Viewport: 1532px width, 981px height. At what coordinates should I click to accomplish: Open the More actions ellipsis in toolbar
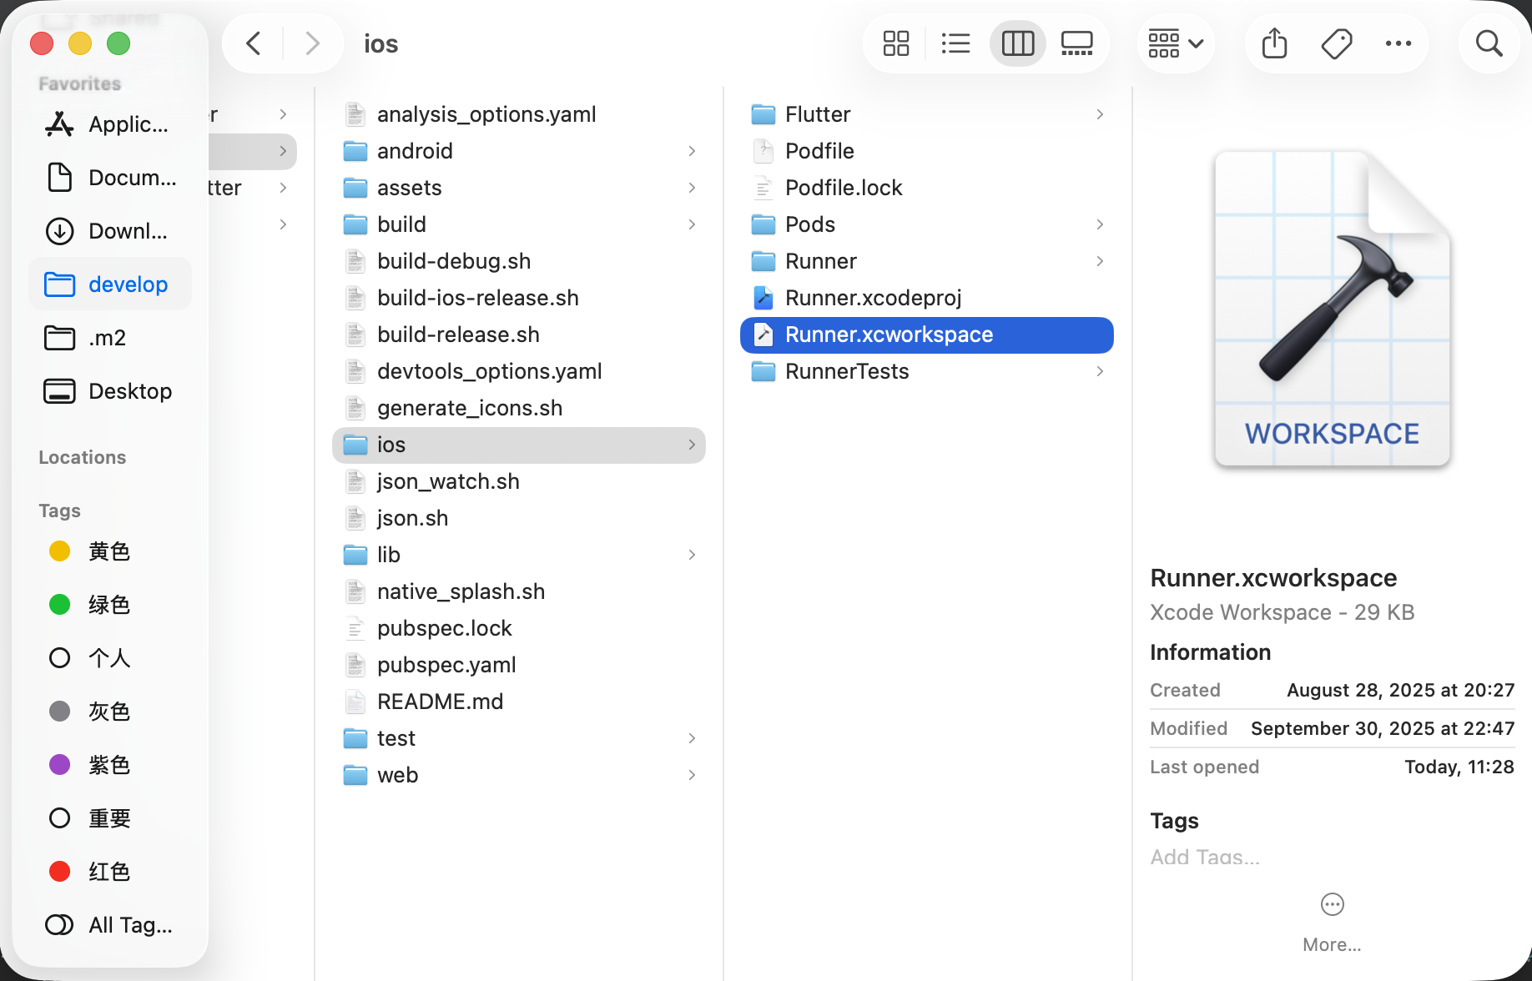(x=1398, y=43)
